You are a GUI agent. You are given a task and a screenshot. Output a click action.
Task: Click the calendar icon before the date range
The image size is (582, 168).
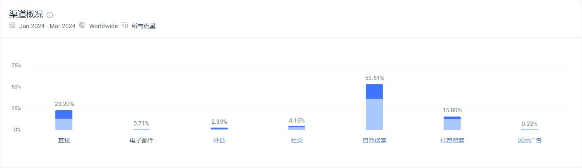coord(12,26)
